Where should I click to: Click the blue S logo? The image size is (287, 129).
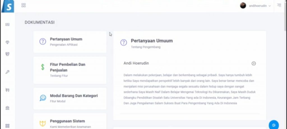click(8, 6)
